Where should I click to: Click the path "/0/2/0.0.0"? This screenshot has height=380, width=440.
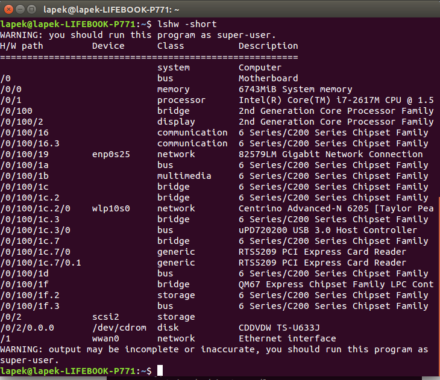[27, 328]
